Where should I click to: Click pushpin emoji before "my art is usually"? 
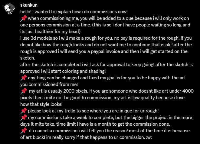point(24,91)
